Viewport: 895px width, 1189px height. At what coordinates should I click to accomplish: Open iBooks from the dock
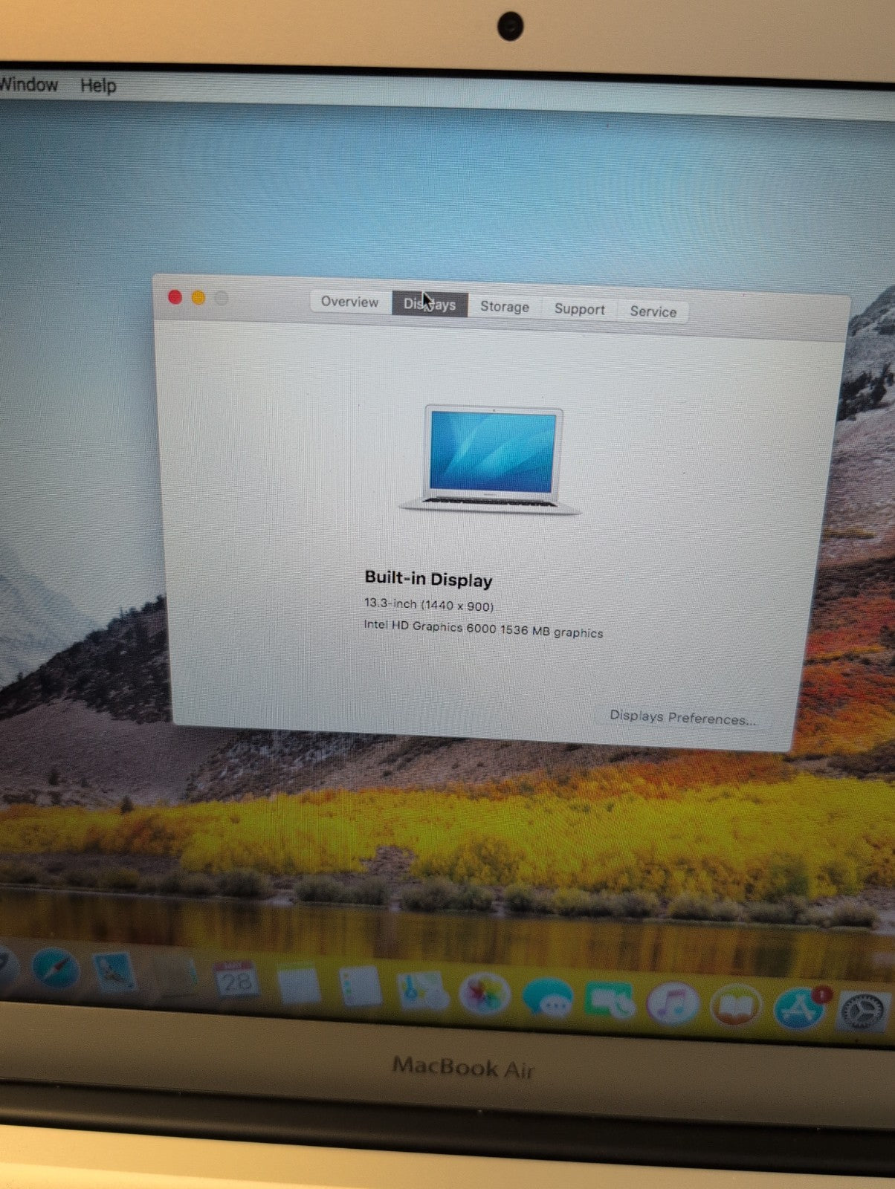[736, 1007]
